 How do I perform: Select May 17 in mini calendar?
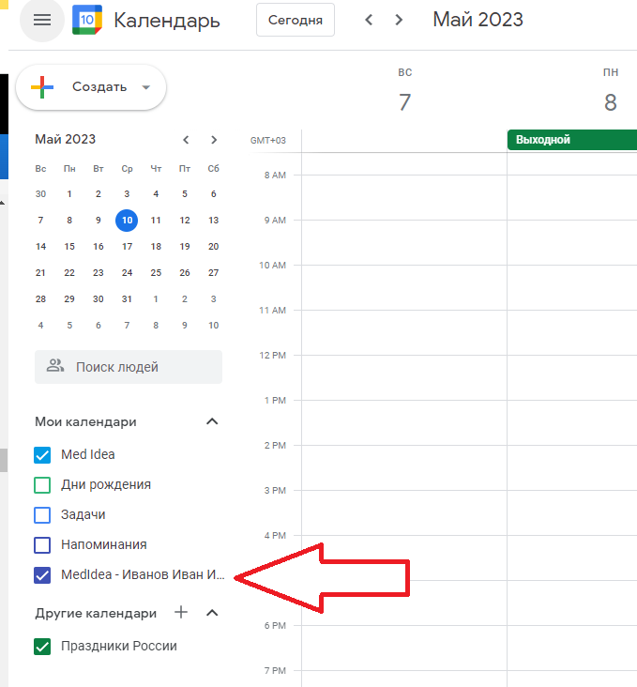pos(127,246)
